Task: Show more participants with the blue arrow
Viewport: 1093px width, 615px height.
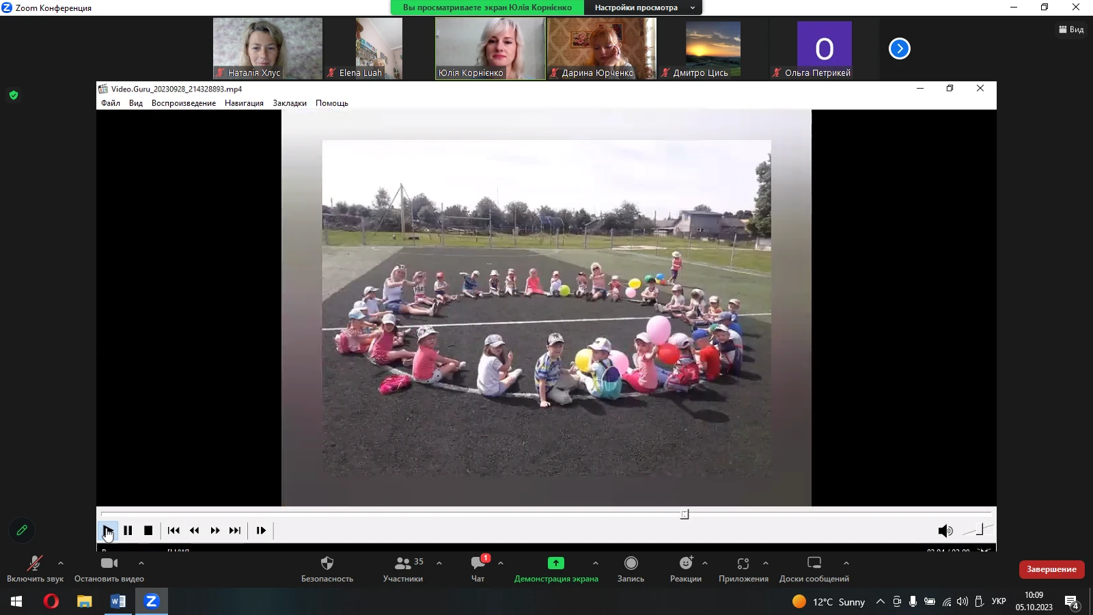Action: pos(900,49)
